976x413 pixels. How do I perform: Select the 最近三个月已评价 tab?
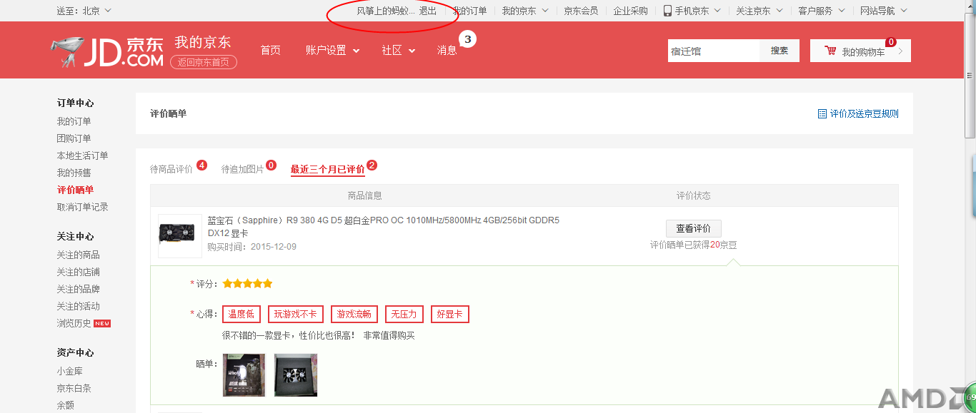coord(327,169)
